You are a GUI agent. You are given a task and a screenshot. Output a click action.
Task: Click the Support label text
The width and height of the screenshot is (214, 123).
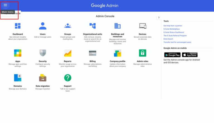click(68, 86)
